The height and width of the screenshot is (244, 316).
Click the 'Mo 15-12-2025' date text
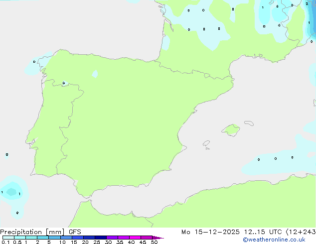pyautogui.click(x=210, y=232)
